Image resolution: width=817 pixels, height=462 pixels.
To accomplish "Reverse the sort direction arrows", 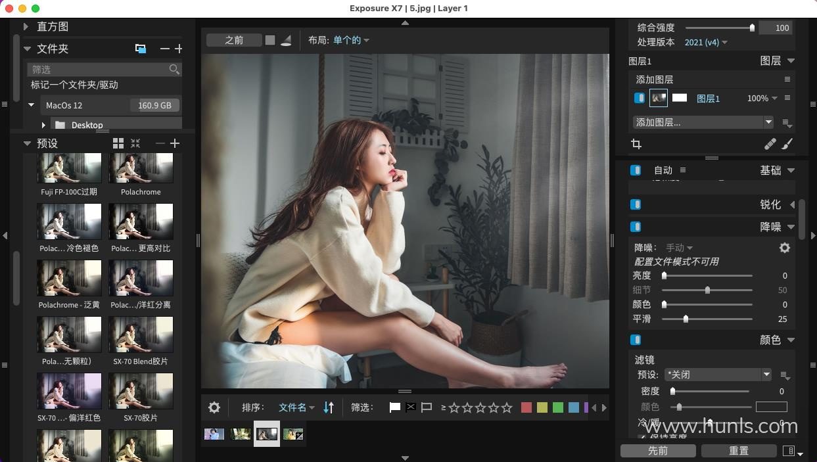I will 329,407.
